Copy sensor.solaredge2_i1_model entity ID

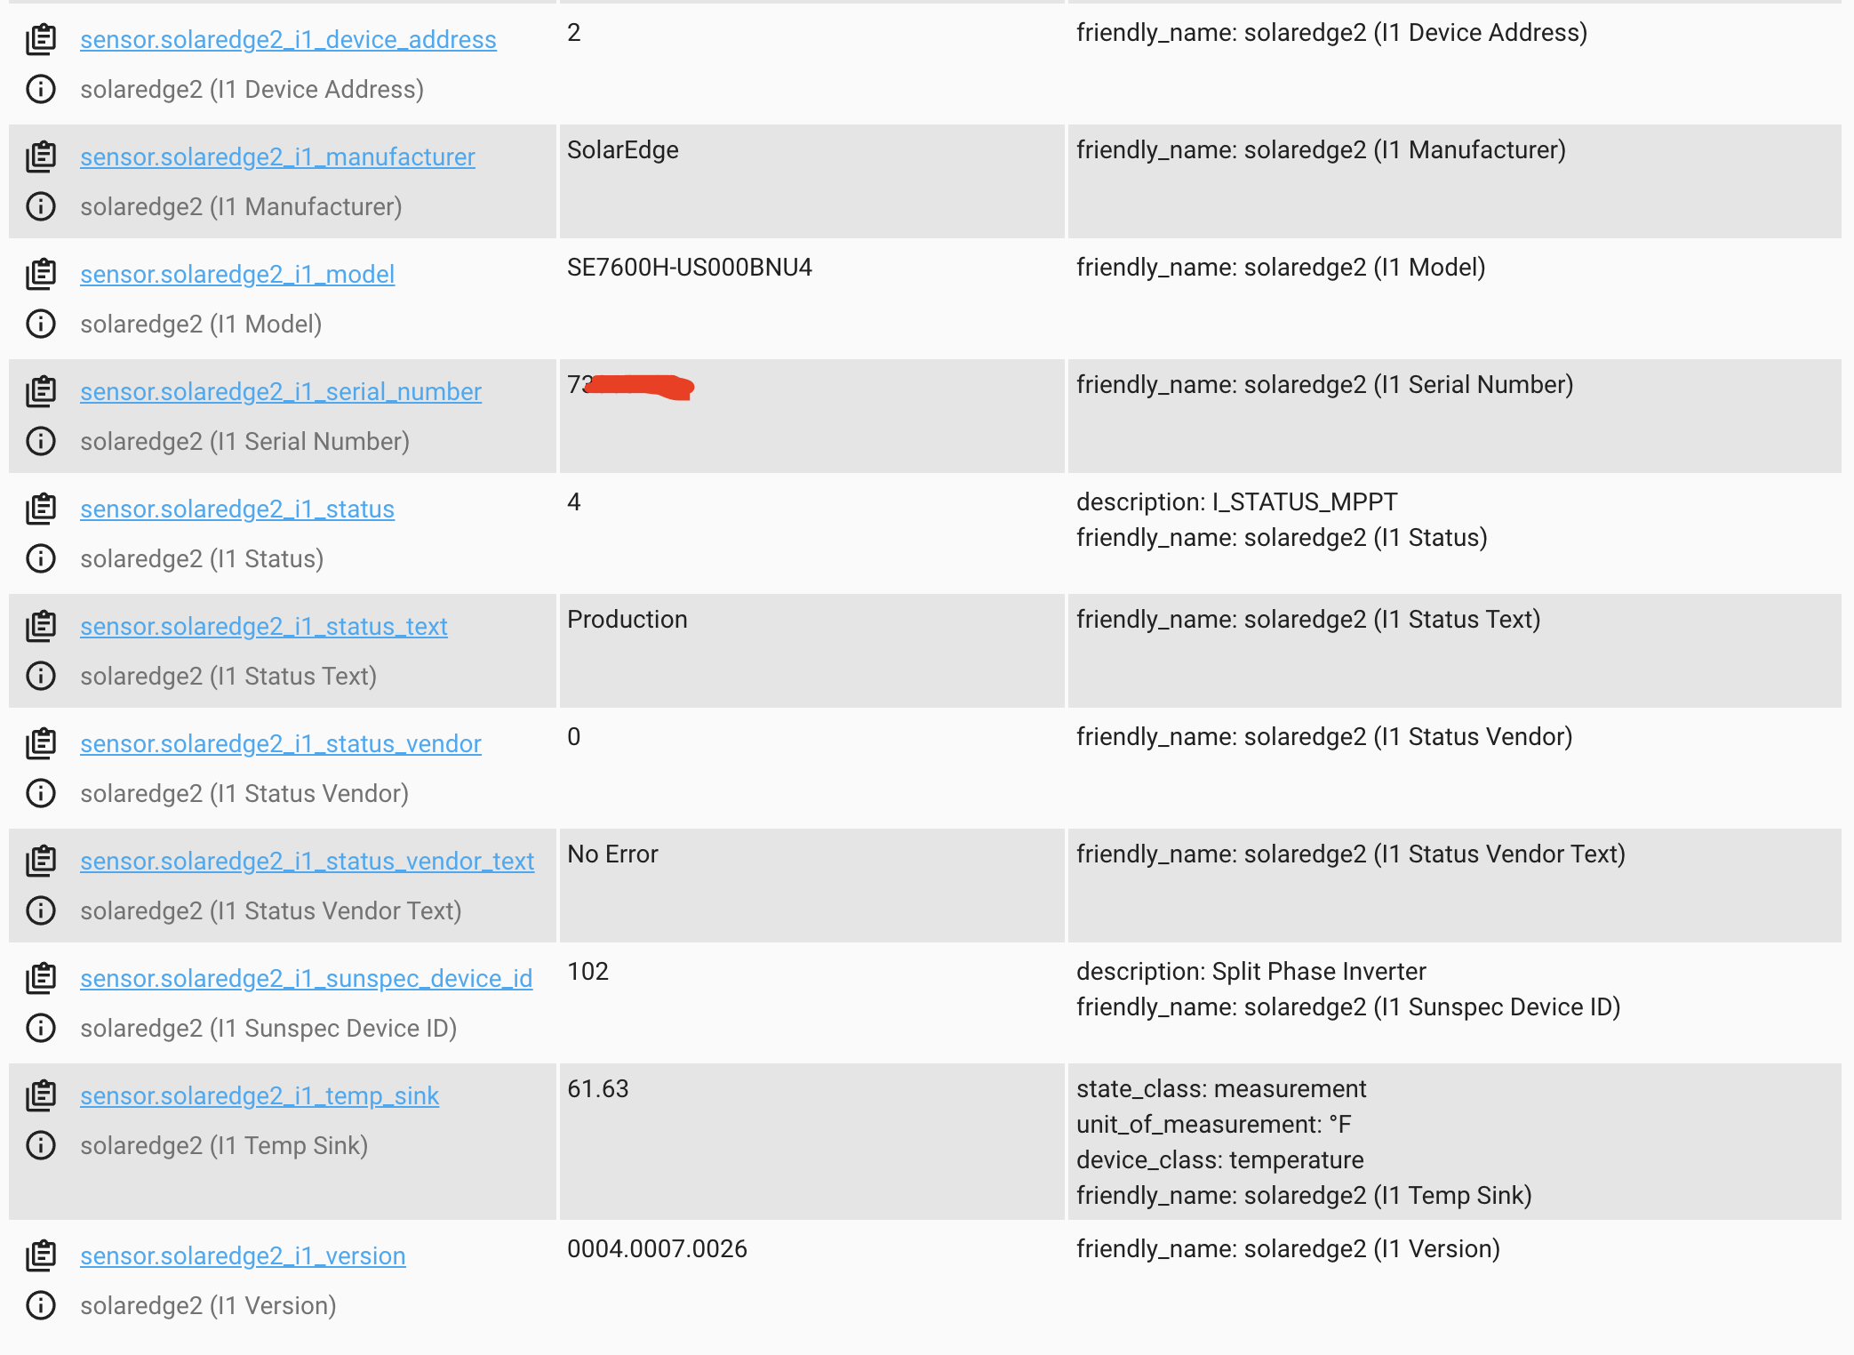tap(41, 274)
